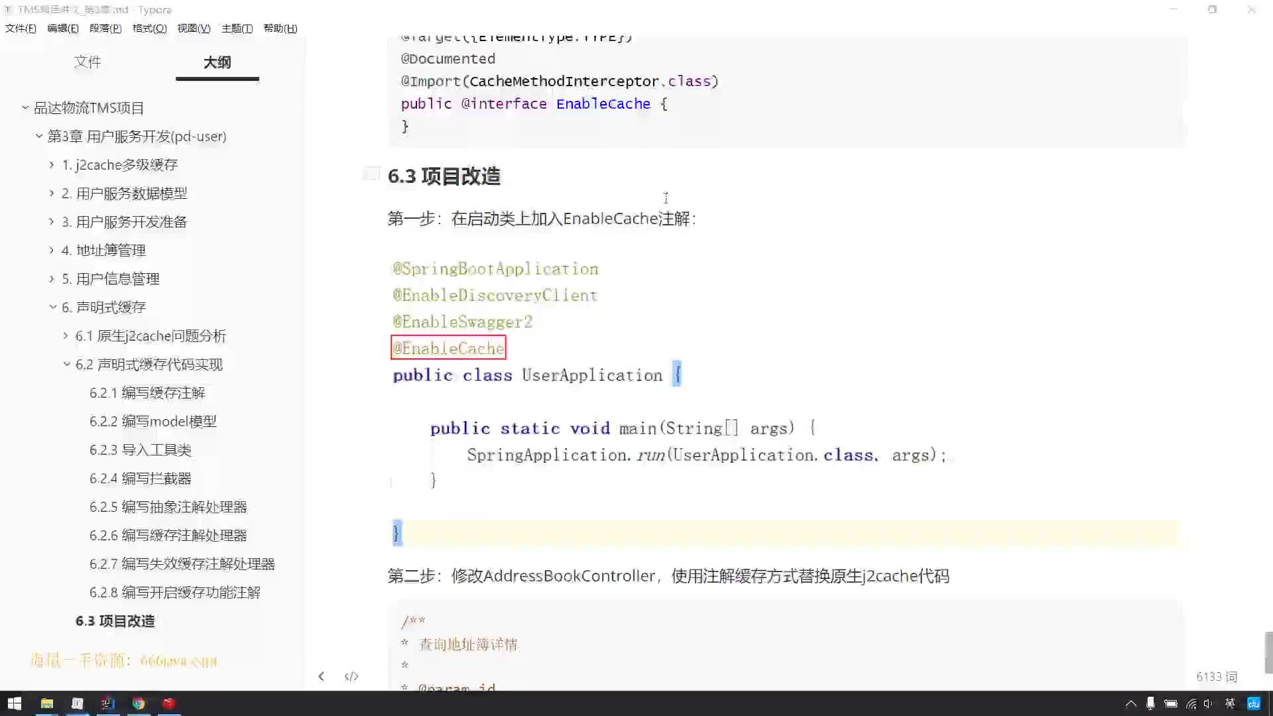Jump to 6.2.1 编写缓存注解

[x=147, y=392]
